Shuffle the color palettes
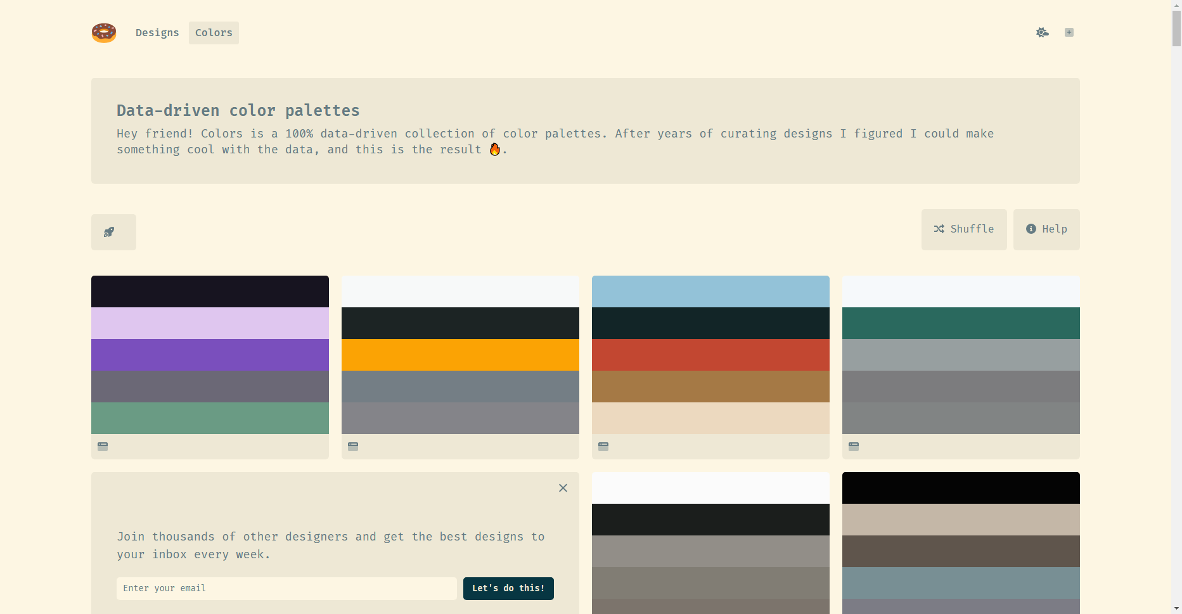 tap(964, 229)
